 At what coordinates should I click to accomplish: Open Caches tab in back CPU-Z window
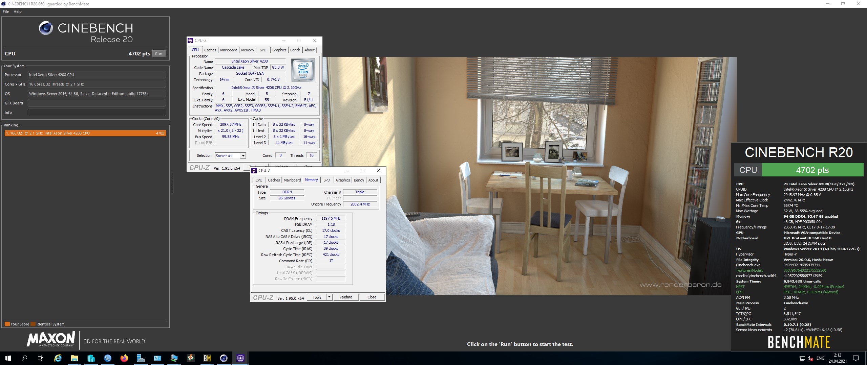click(x=210, y=50)
